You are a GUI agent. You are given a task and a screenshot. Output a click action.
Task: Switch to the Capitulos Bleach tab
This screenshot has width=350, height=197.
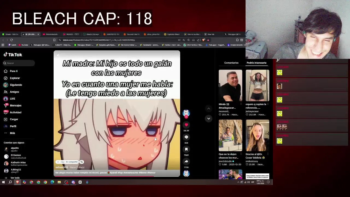(172, 34)
